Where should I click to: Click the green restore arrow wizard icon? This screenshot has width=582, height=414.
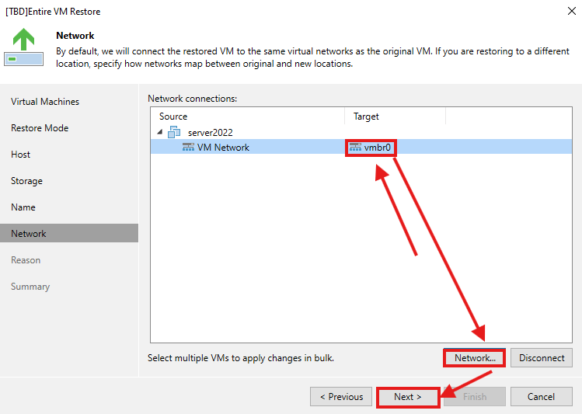coord(24,47)
